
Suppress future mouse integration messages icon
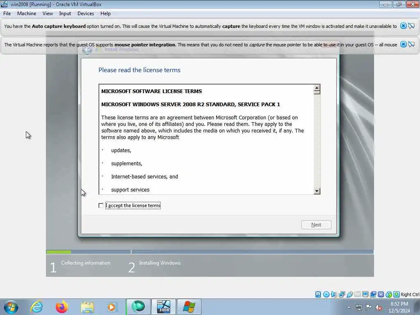pos(411,44)
